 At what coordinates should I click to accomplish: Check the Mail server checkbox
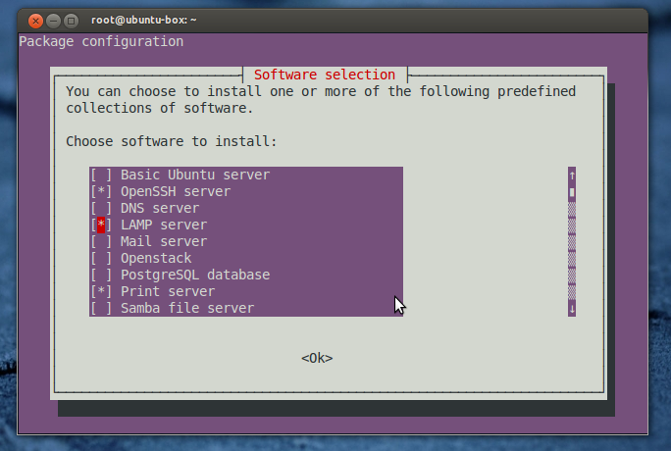tap(101, 241)
